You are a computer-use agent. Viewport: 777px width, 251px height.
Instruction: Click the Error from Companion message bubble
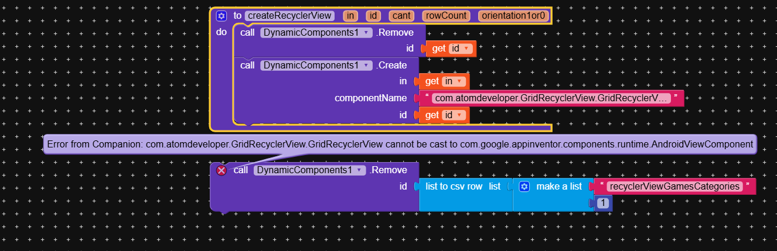pyautogui.click(x=399, y=144)
